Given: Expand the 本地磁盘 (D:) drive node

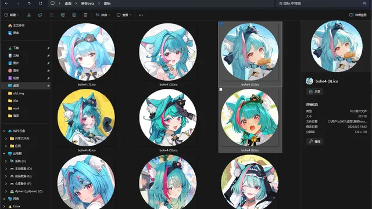Looking at the screenshot, I should click(x=6, y=169).
